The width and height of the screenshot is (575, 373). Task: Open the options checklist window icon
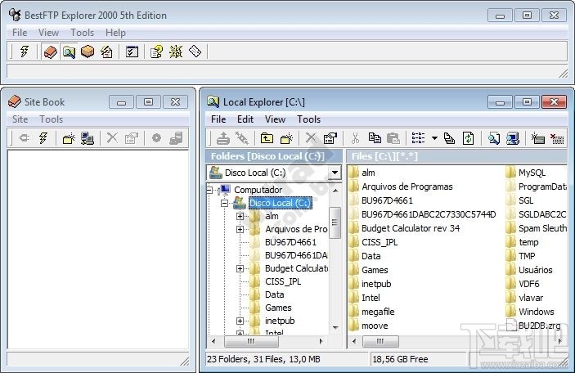[132, 52]
